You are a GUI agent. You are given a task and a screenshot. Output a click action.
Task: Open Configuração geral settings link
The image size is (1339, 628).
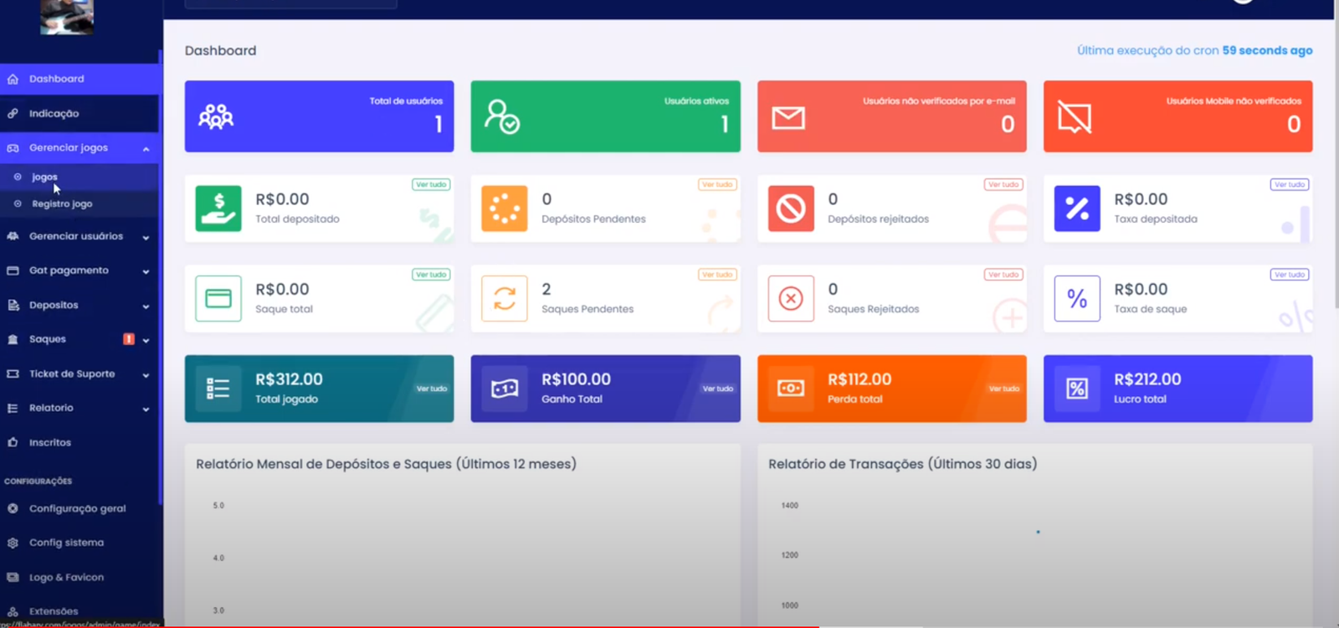[77, 508]
